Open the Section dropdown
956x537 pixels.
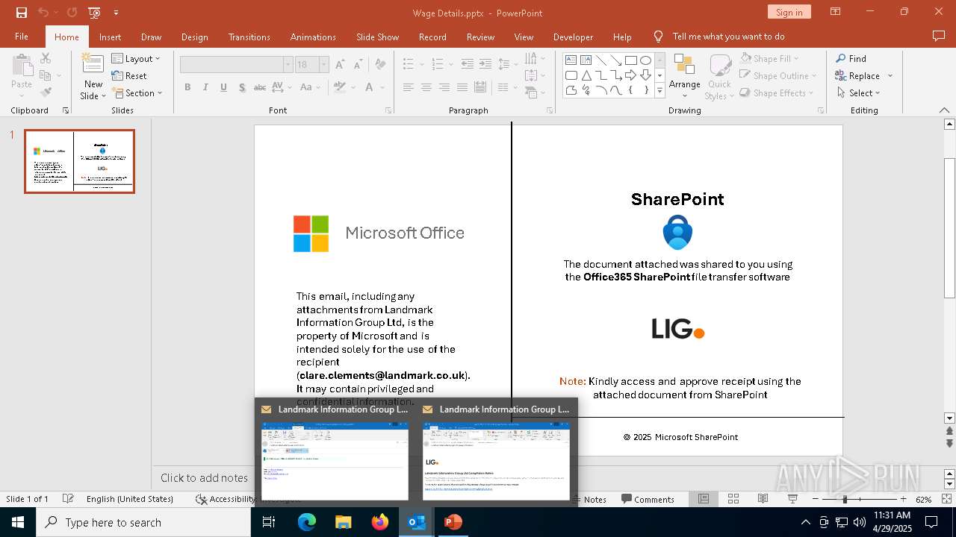pyautogui.click(x=138, y=93)
